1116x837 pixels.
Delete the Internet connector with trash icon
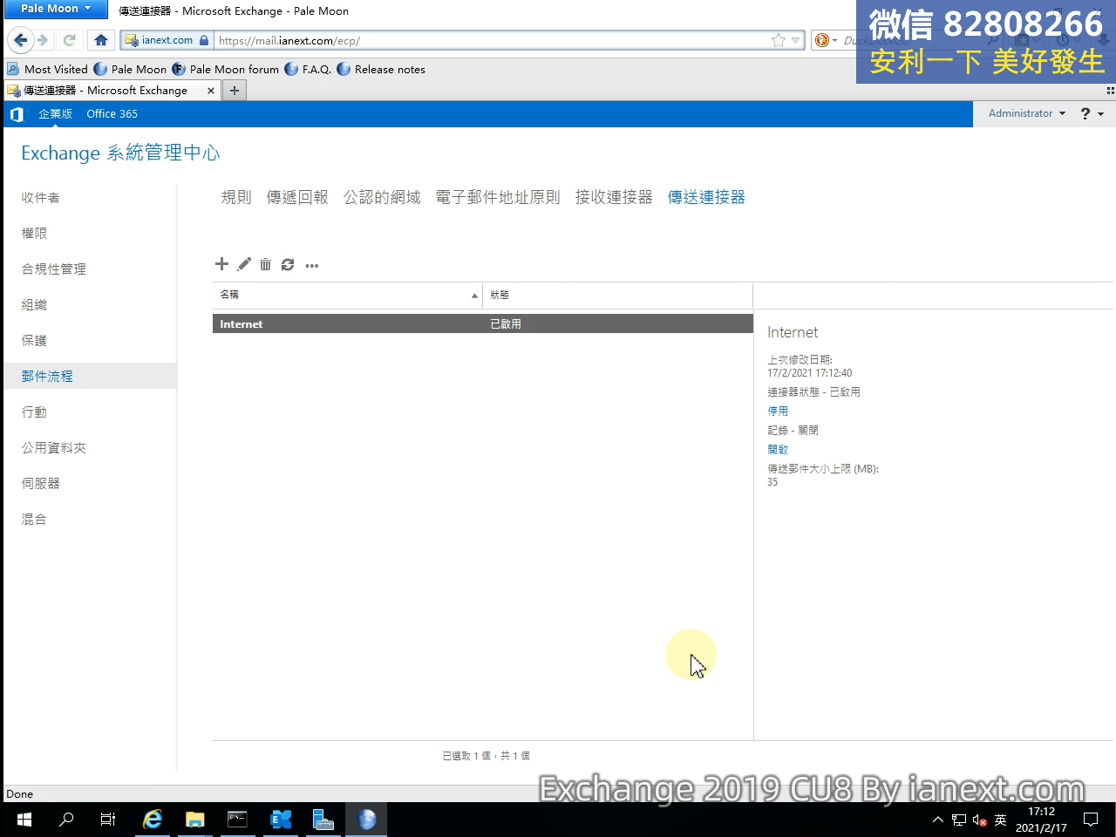265,264
